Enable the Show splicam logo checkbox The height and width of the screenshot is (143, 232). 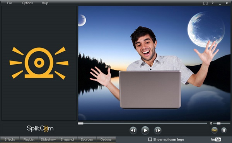(x=150, y=139)
